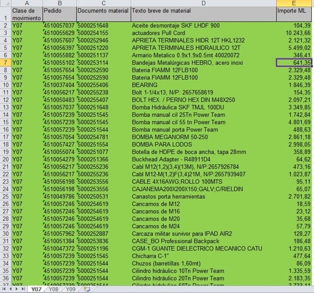Select cell 'Bomba manual cil 25Tn Power Team'

(204, 115)
